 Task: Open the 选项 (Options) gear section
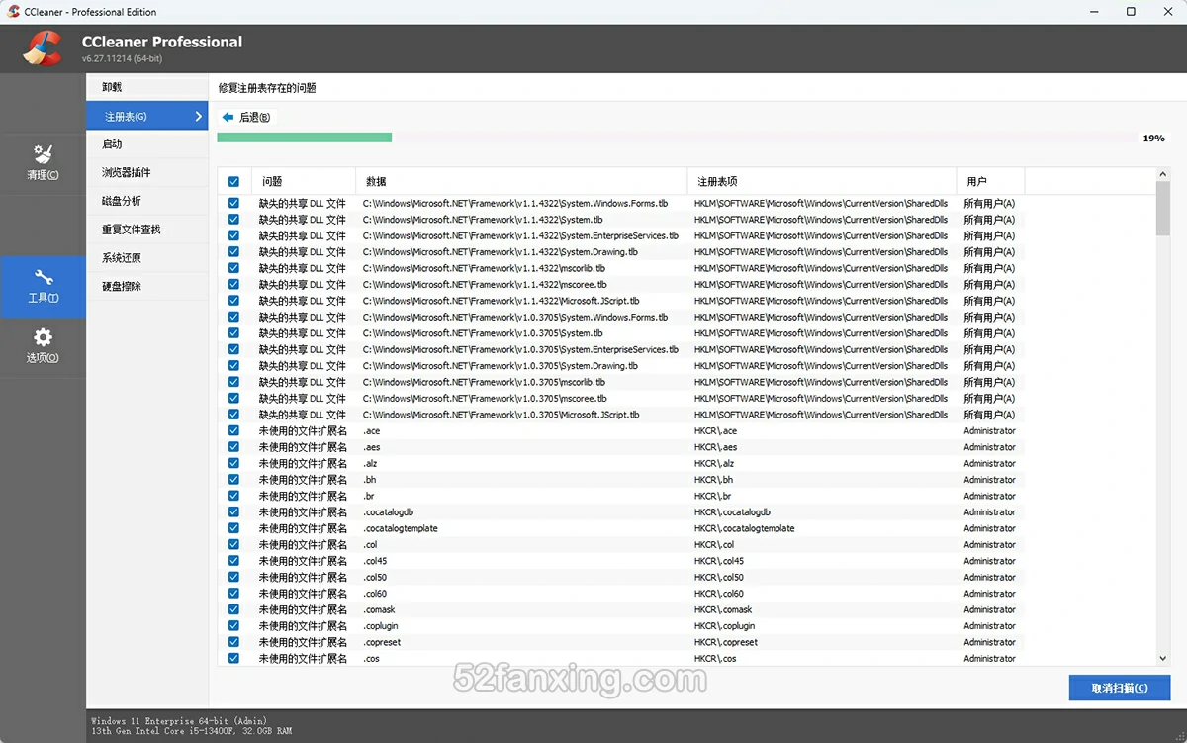(43, 346)
